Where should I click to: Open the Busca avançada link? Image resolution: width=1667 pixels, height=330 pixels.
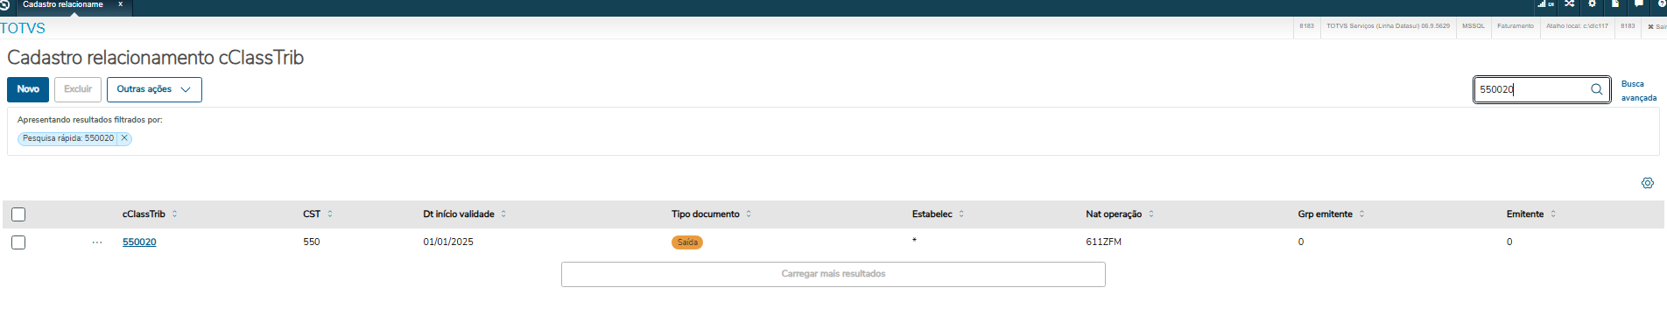(x=1638, y=91)
